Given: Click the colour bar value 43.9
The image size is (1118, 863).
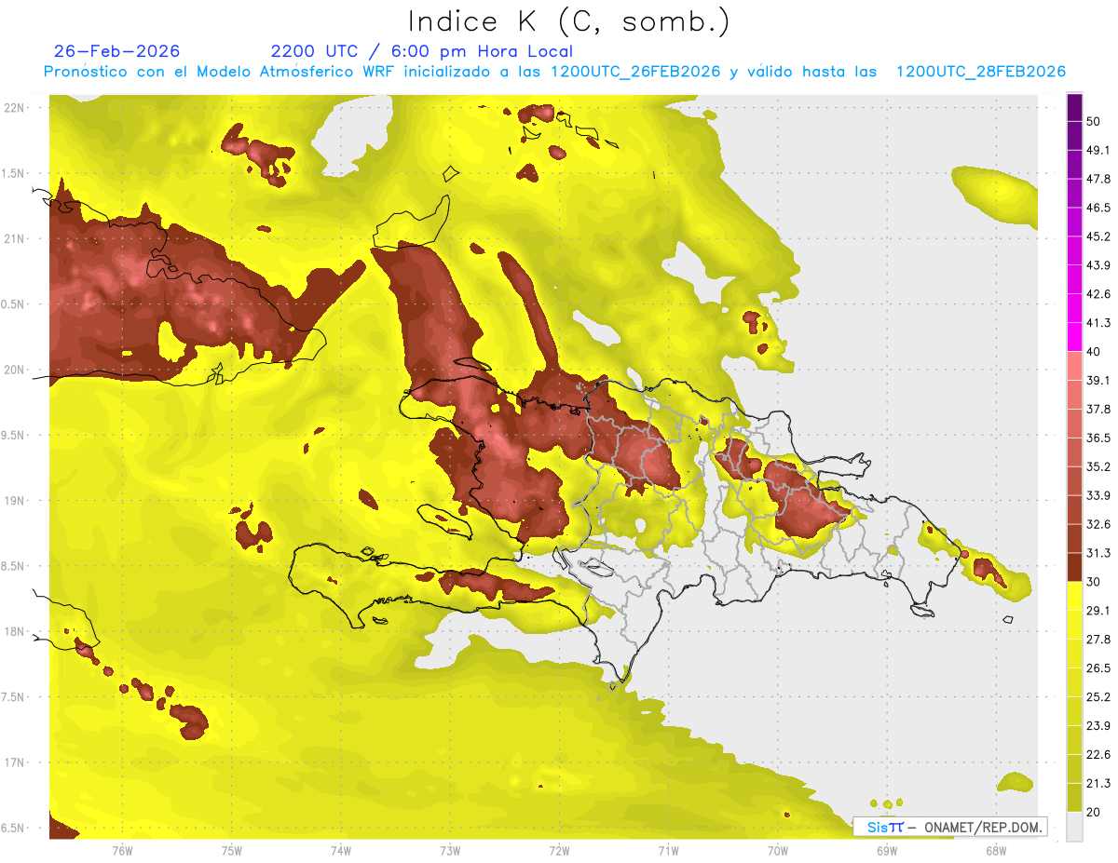Looking at the screenshot, I should [x=1099, y=265].
